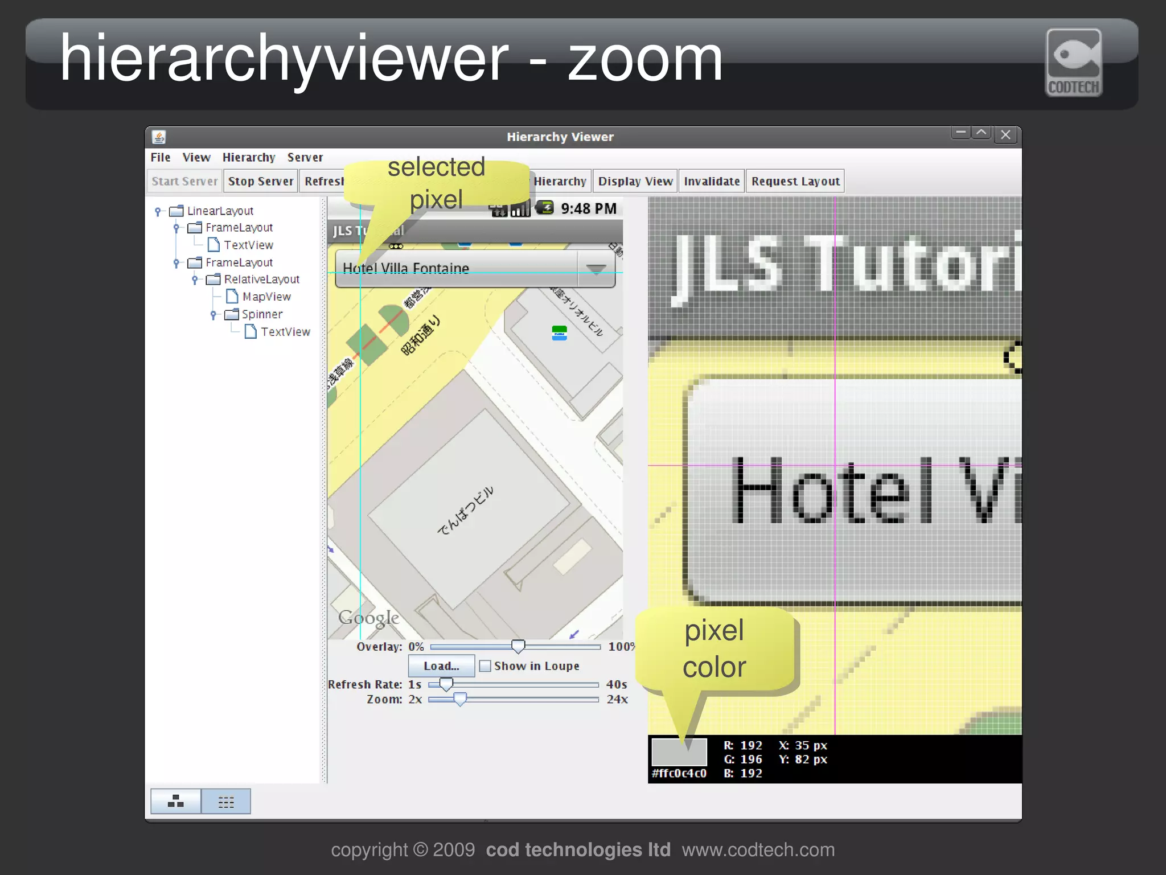Collapse the second FrameLayout node toggle
The width and height of the screenshot is (1166, 875).
(x=176, y=263)
